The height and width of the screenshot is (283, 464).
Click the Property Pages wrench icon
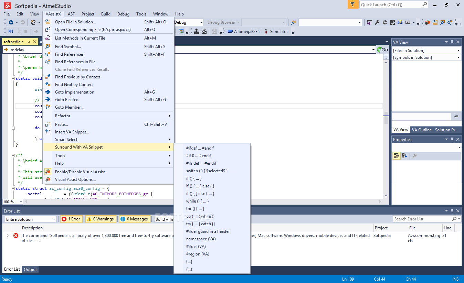(x=414, y=156)
